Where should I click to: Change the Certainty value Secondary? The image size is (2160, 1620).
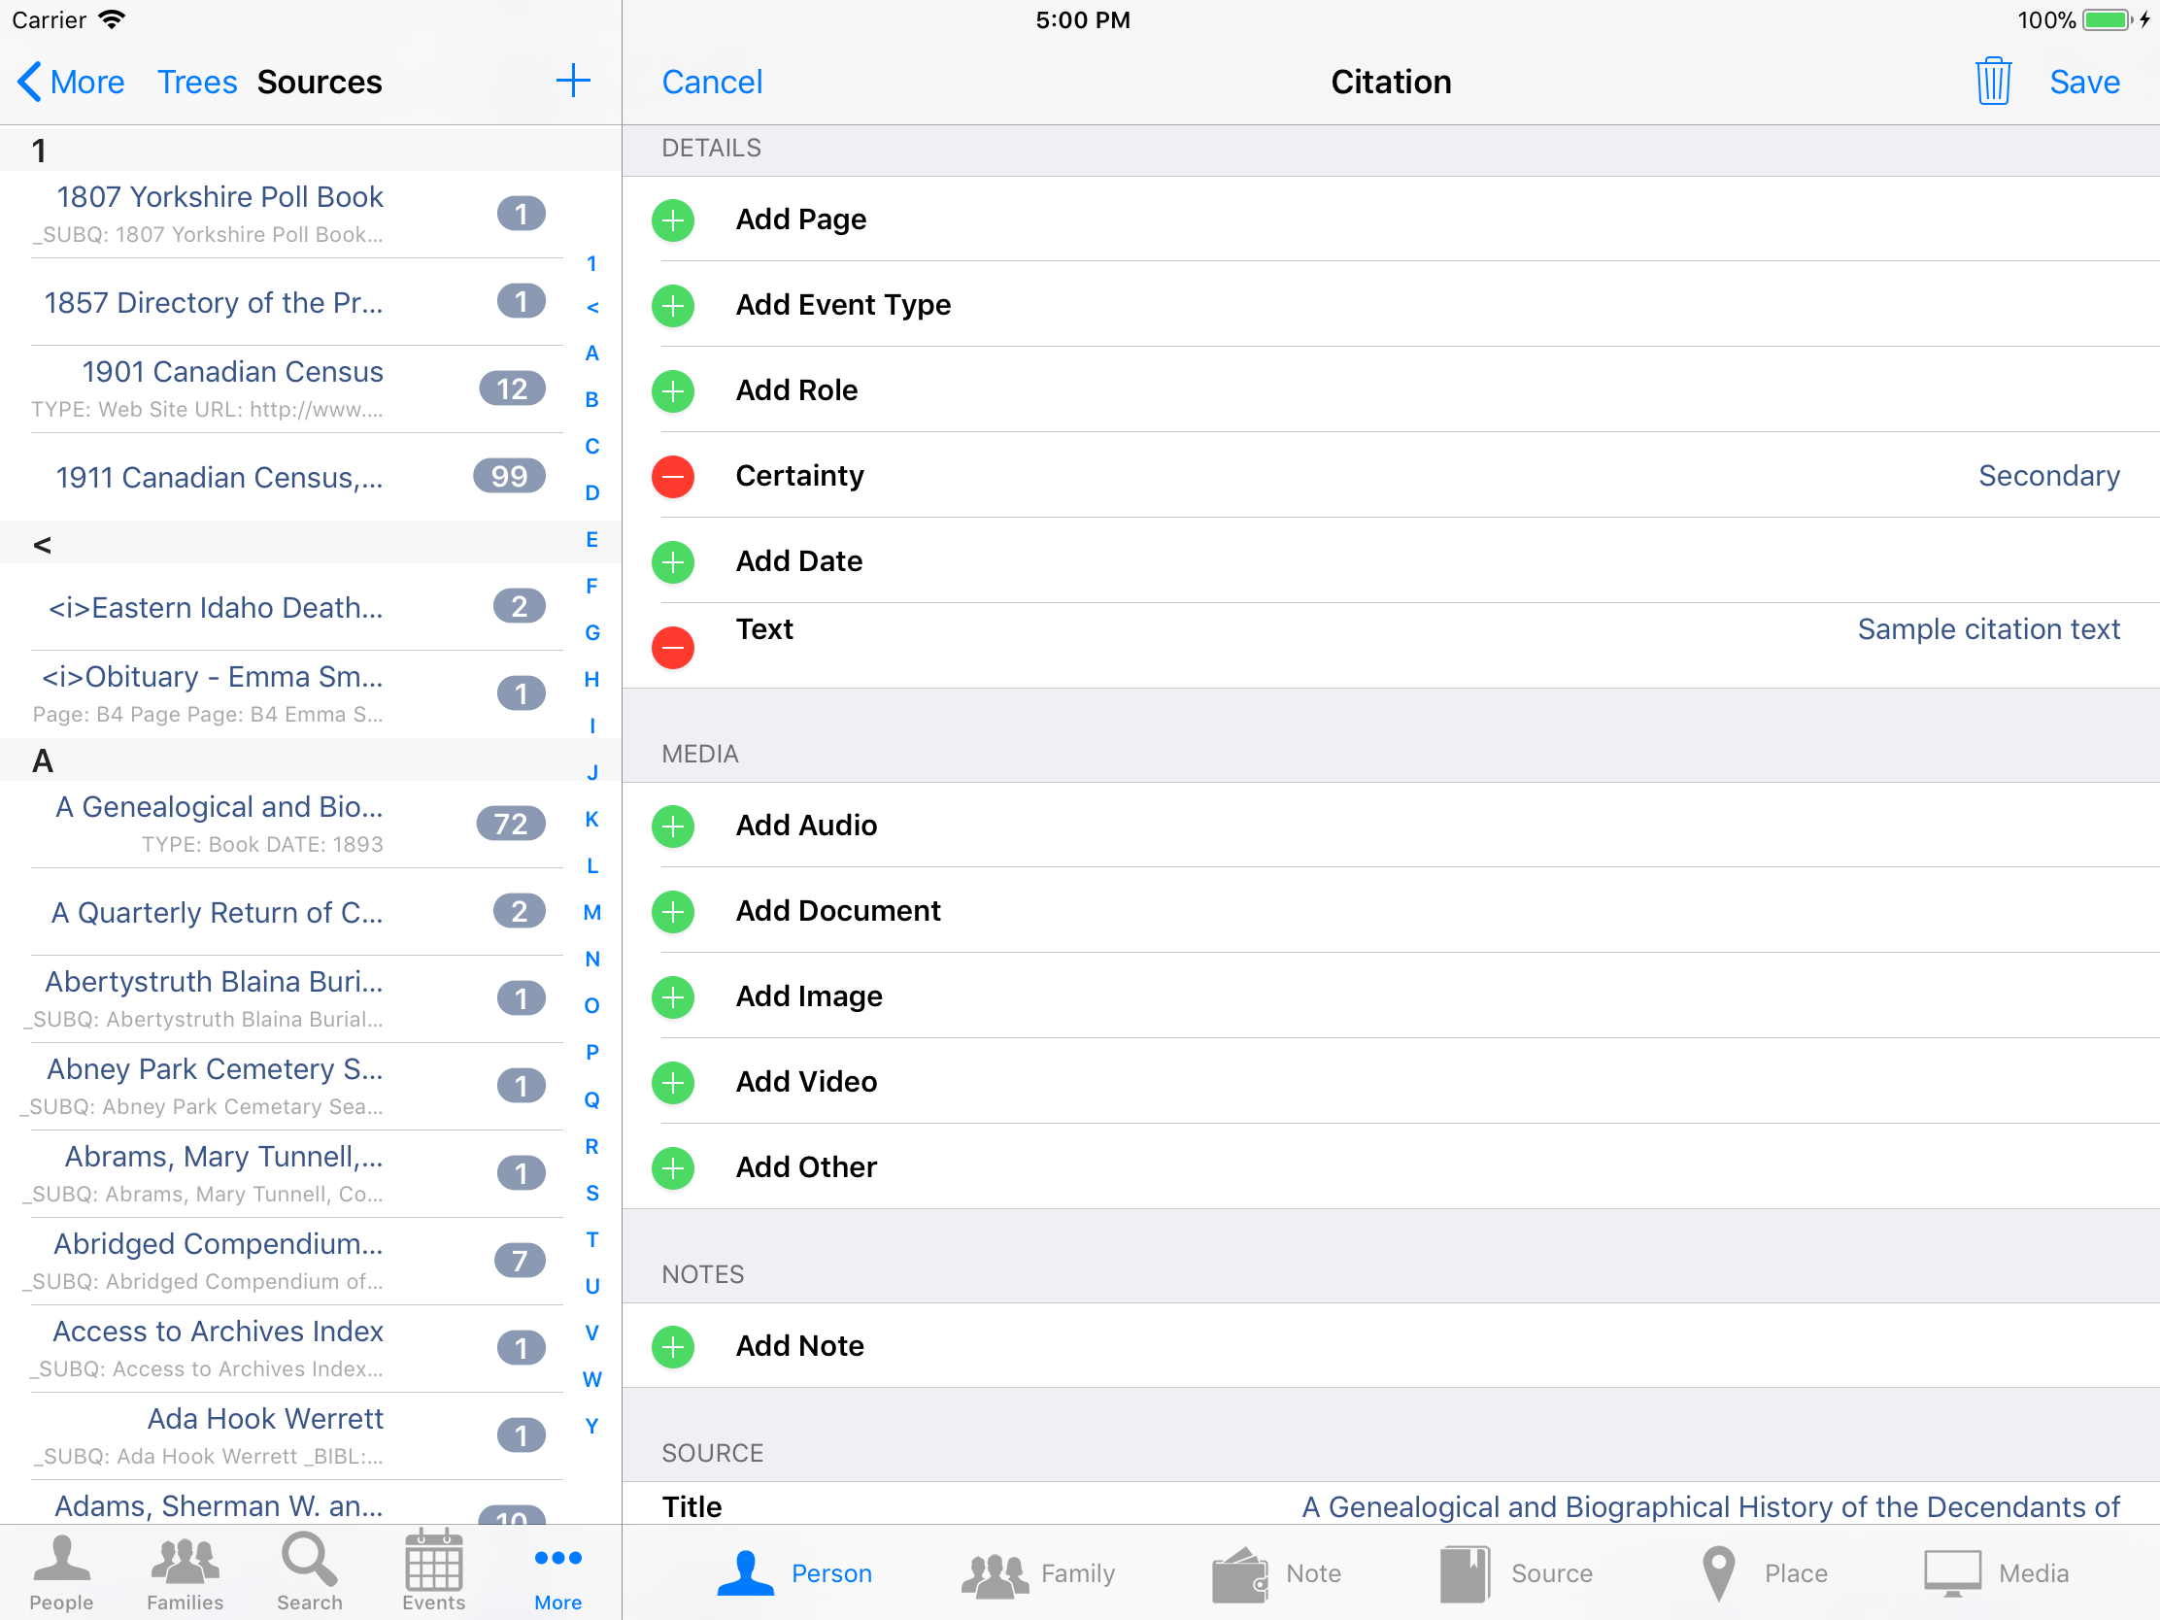click(x=2047, y=477)
